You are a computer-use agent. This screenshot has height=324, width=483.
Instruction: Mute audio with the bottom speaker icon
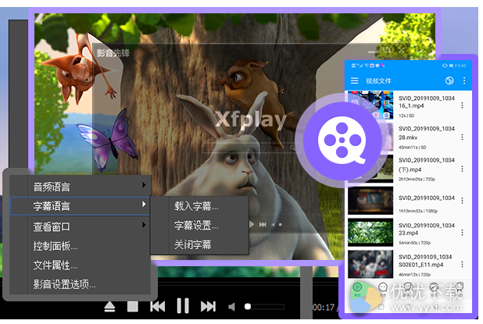pos(231,307)
